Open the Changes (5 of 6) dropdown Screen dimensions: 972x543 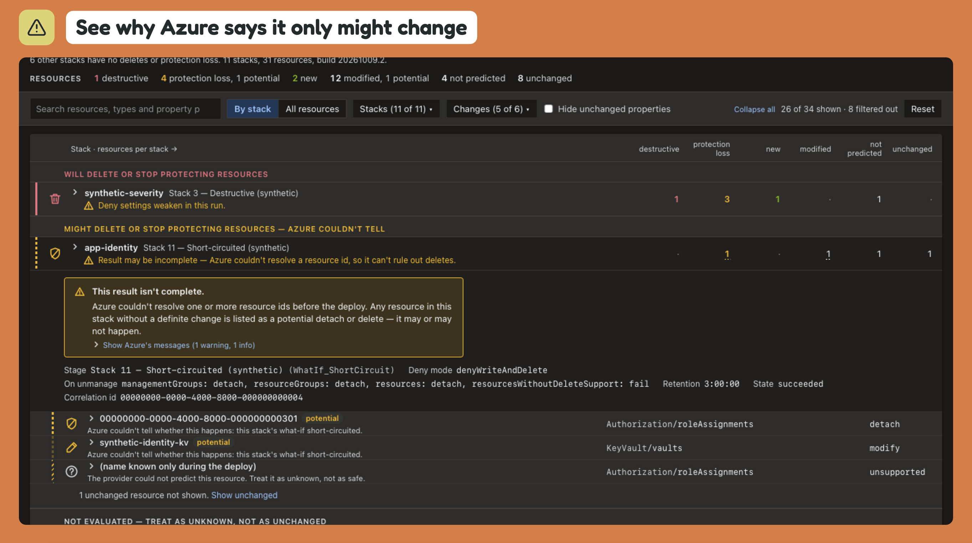pos(491,109)
